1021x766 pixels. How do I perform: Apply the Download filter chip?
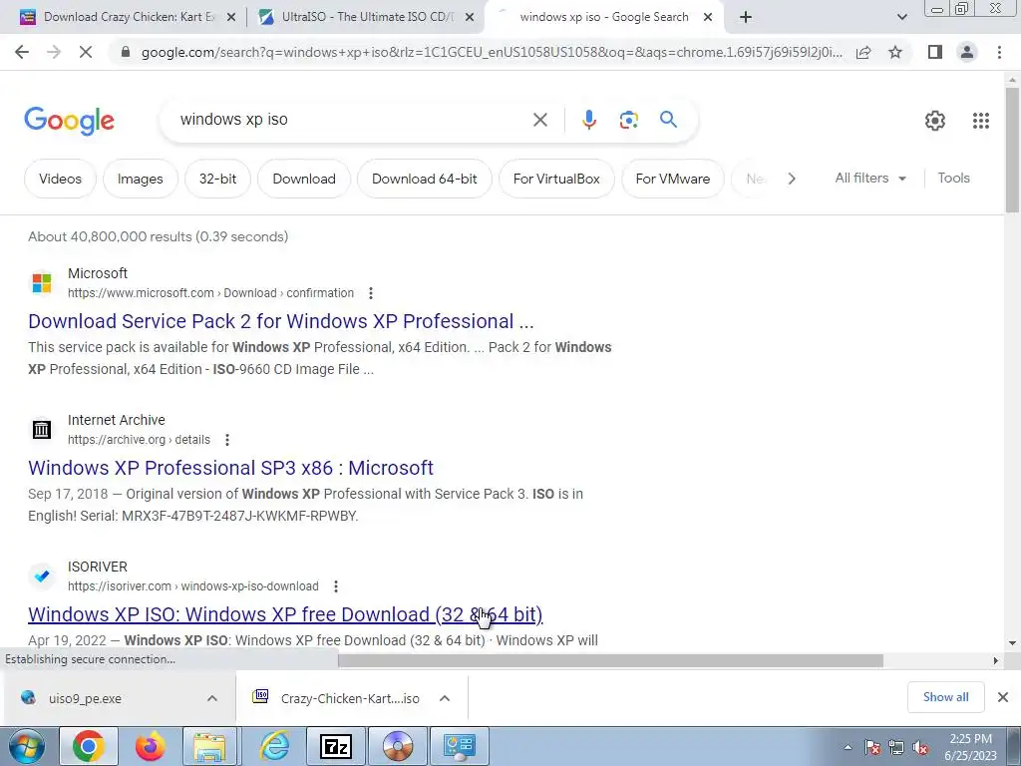(304, 179)
